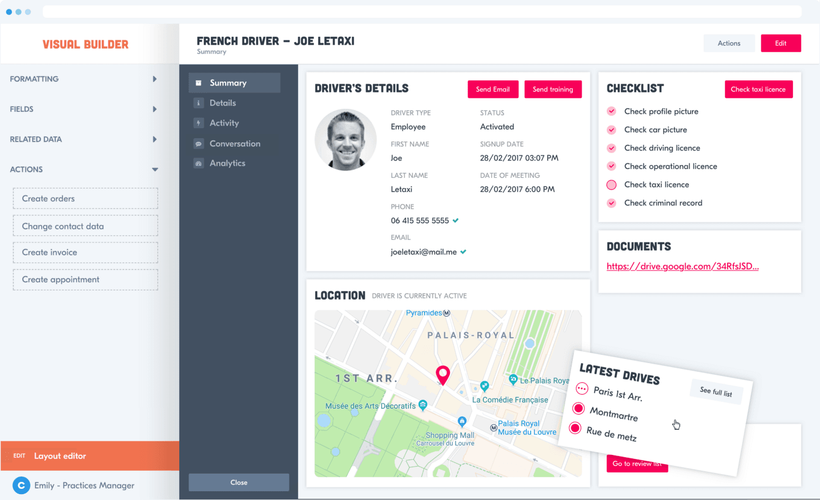Expand the Fields section arrow
Screen dimensions: 820x500
(x=155, y=109)
